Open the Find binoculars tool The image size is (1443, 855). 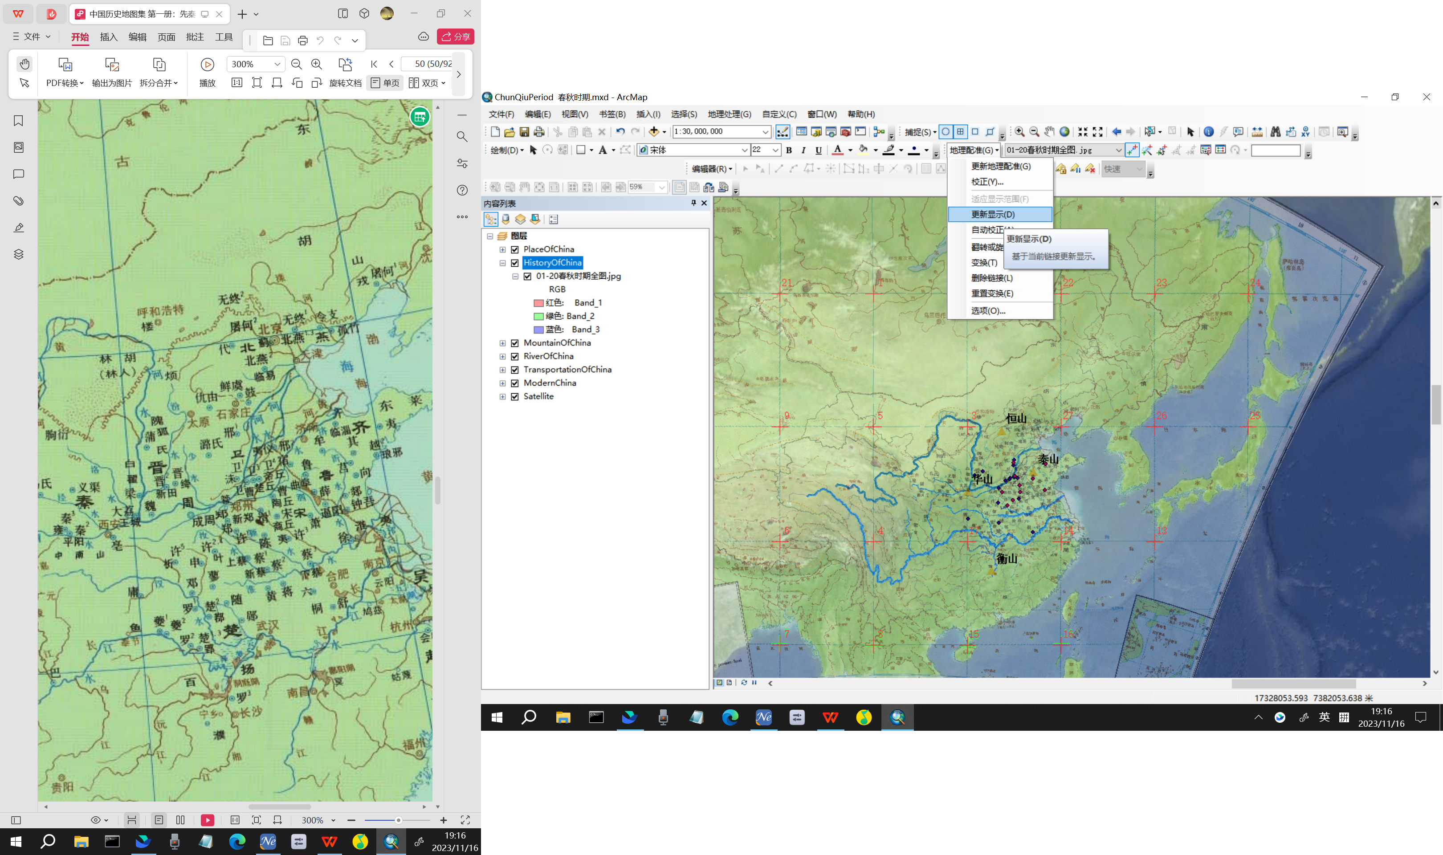[x=1276, y=132]
